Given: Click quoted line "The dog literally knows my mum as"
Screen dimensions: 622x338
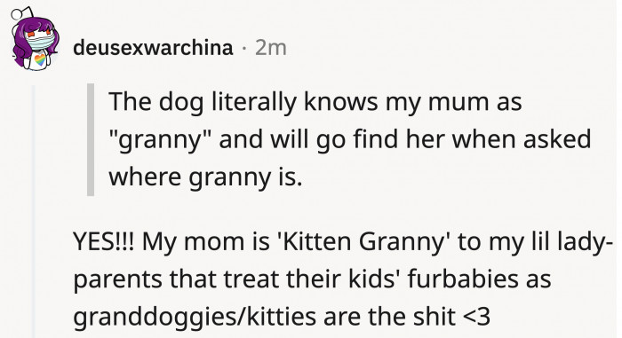Looking at the screenshot, I should point(315,102).
